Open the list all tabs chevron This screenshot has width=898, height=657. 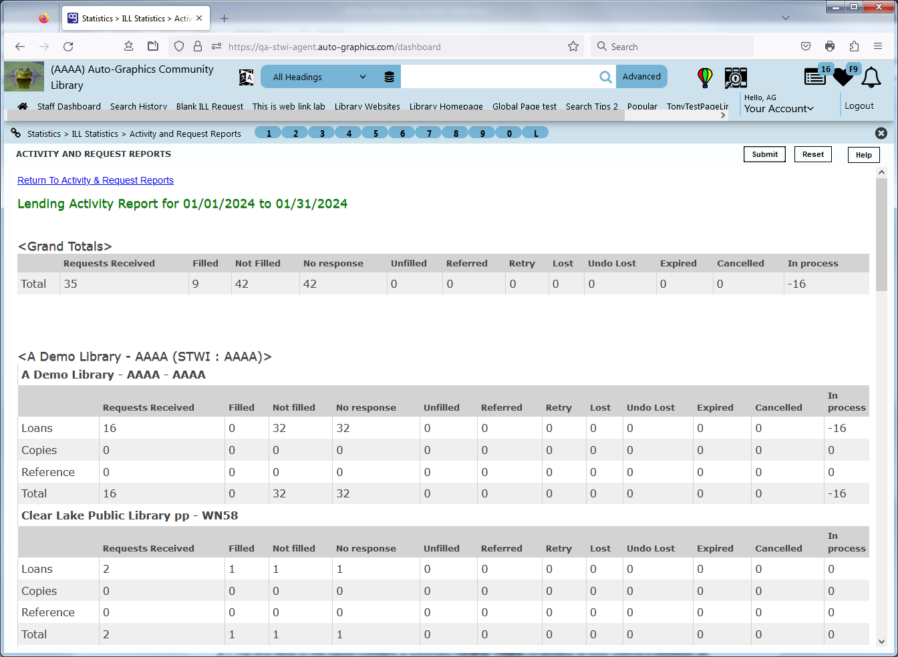point(786,18)
